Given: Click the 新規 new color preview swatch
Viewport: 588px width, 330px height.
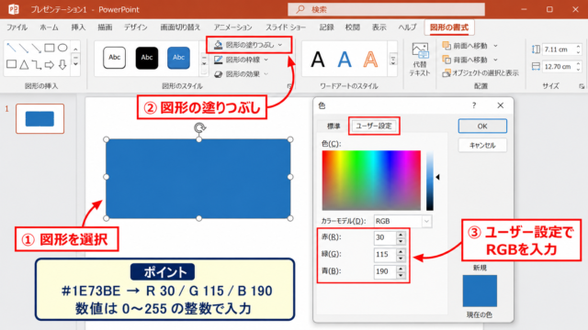Looking at the screenshot, I should click(480, 291).
